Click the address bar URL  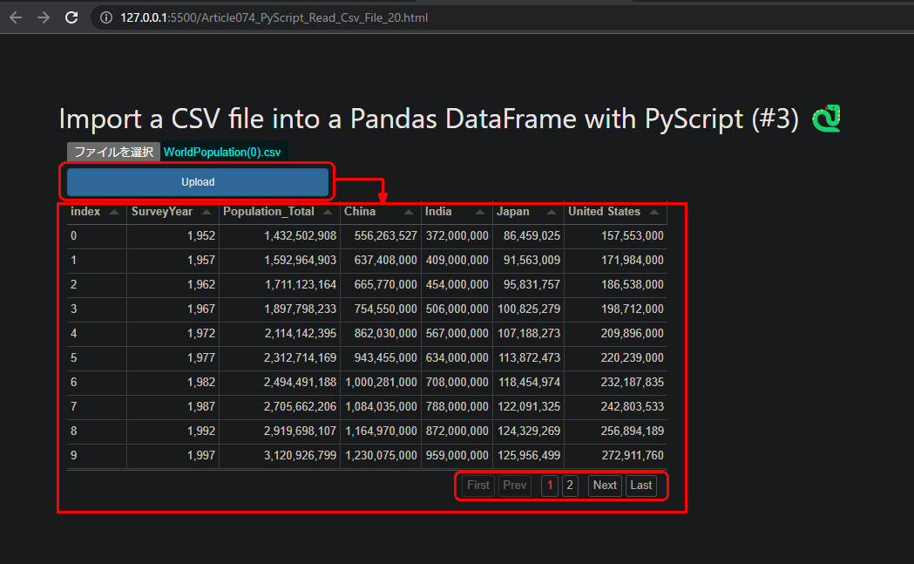pyautogui.click(x=274, y=17)
